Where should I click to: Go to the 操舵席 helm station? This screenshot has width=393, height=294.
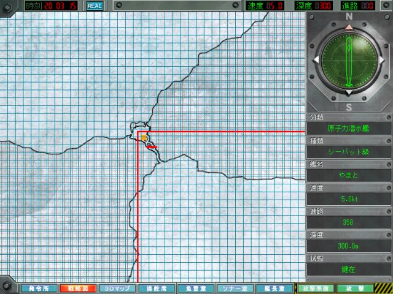tap(156, 288)
